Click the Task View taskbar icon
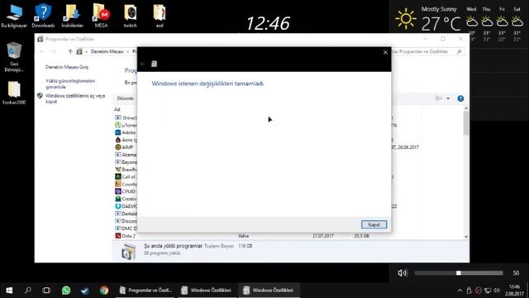This screenshot has width=529, height=298. [46, 291]
